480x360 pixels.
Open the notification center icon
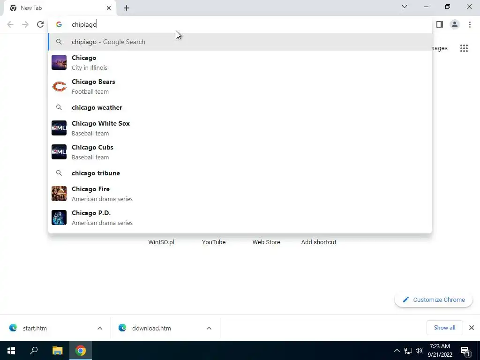465,351
